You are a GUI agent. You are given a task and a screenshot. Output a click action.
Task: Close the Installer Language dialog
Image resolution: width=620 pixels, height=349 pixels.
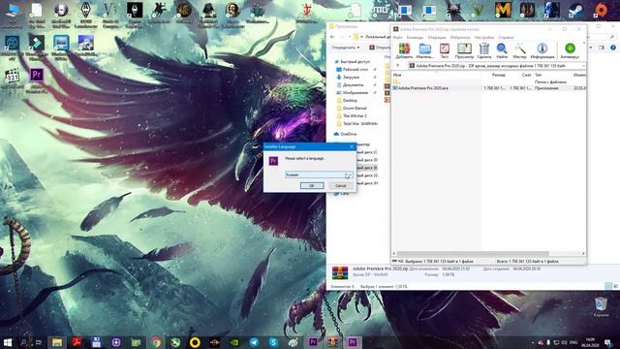pyautogui.click(x=352, y=146)
